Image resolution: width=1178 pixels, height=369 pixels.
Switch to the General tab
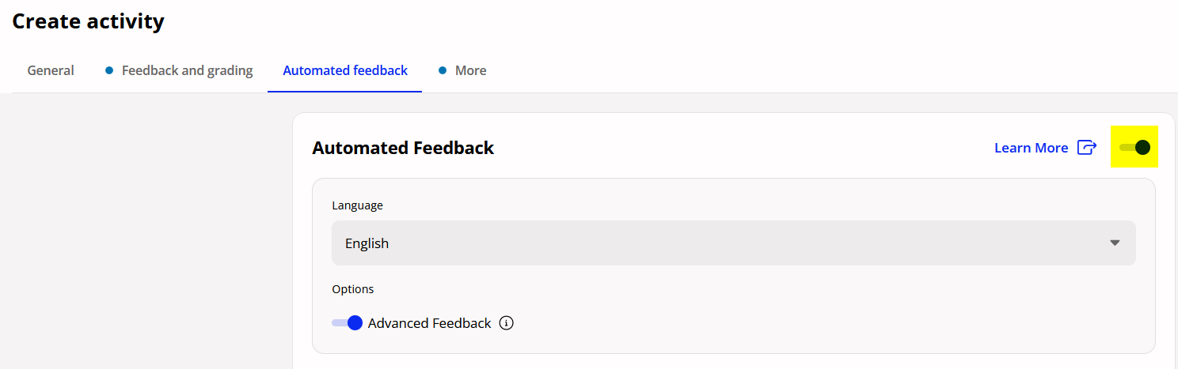pos(51,70)
